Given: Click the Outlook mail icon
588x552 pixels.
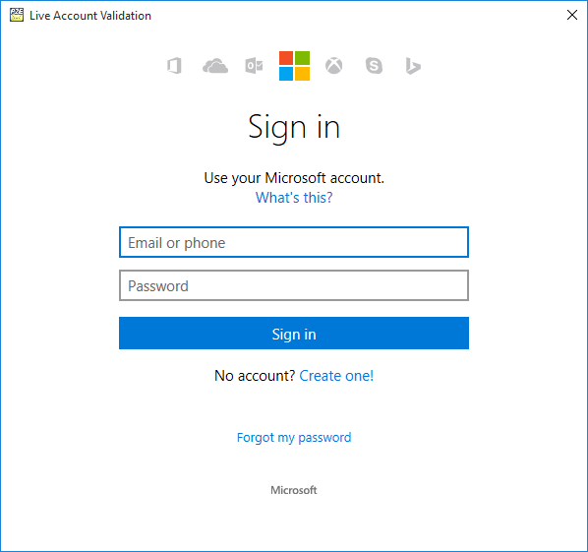Looking at the screenshot, I should [254, 66].
